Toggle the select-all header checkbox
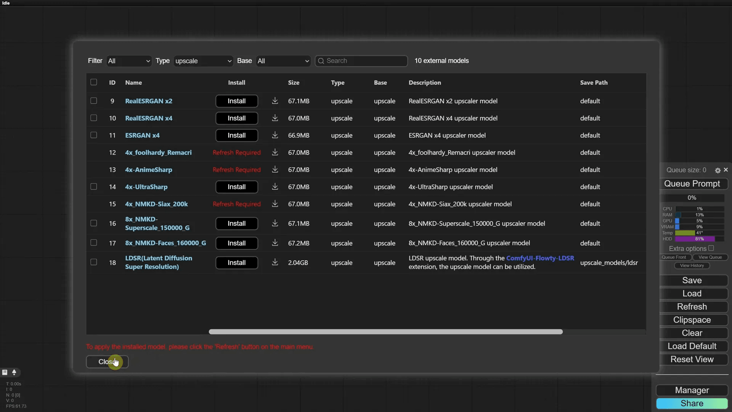Screen dimensions: 732x412 tap(93, 82)
